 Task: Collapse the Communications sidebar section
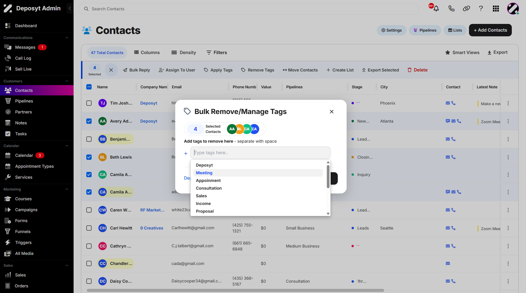click(67, 38)
